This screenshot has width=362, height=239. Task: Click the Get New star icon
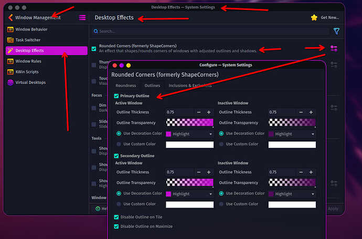pyautogui.click(x=314, y=17)
